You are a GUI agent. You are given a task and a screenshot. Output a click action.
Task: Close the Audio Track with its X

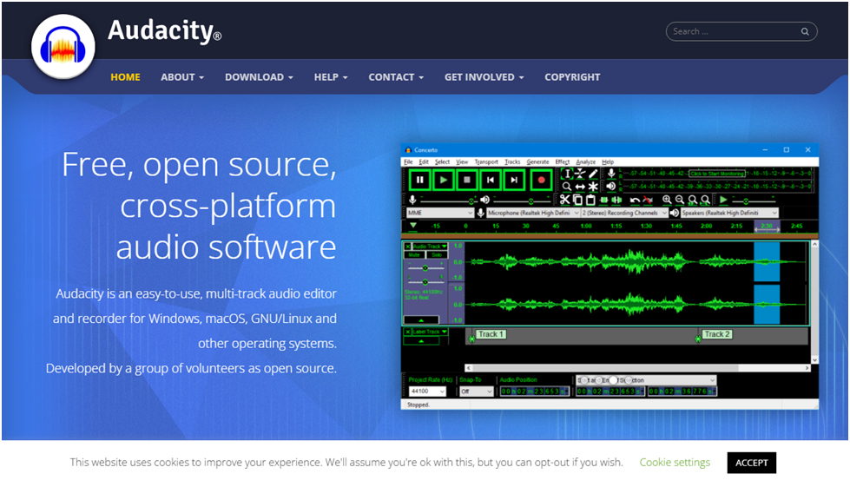tap(408, 247)
